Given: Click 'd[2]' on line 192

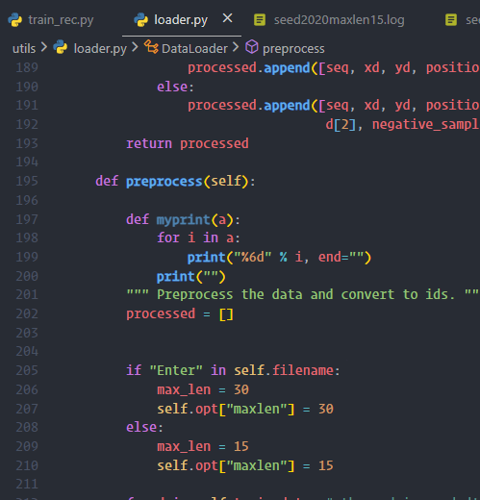Looking at the screenshot, I should click(341, 124).
